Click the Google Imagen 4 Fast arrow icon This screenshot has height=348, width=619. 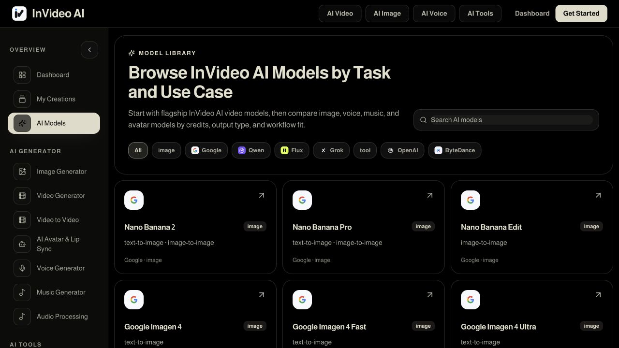tap(430, 295)
